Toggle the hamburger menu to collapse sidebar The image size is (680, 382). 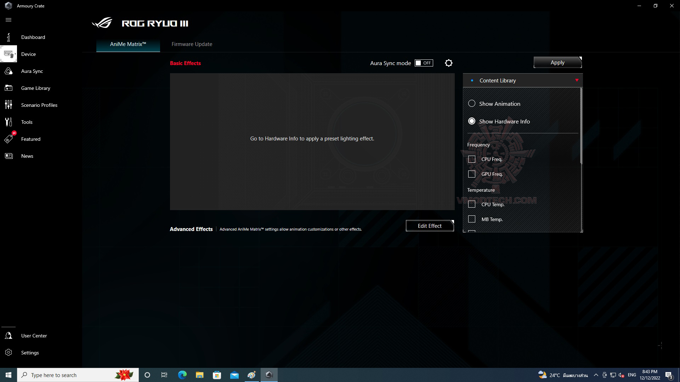8,20
